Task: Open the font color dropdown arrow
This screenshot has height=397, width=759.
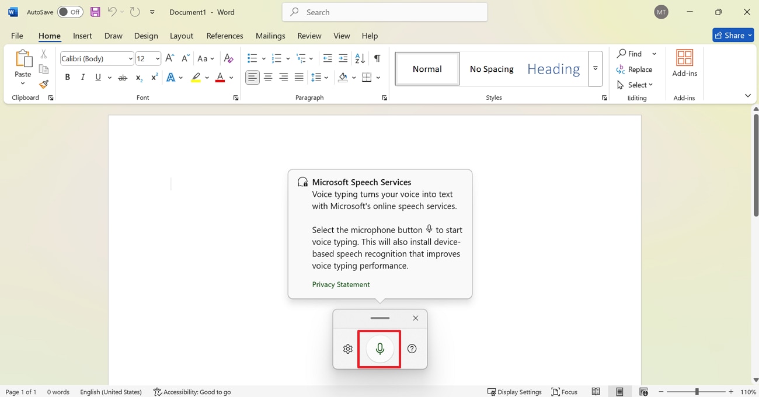Action: tap(231, 78)
